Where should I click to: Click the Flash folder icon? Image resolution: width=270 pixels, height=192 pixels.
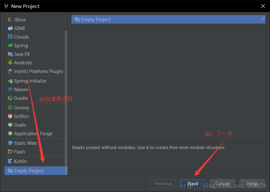pyautogui.click(x=10, y=152)
